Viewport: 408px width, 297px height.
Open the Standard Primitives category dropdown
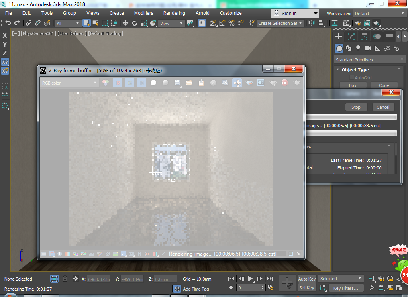369,60
